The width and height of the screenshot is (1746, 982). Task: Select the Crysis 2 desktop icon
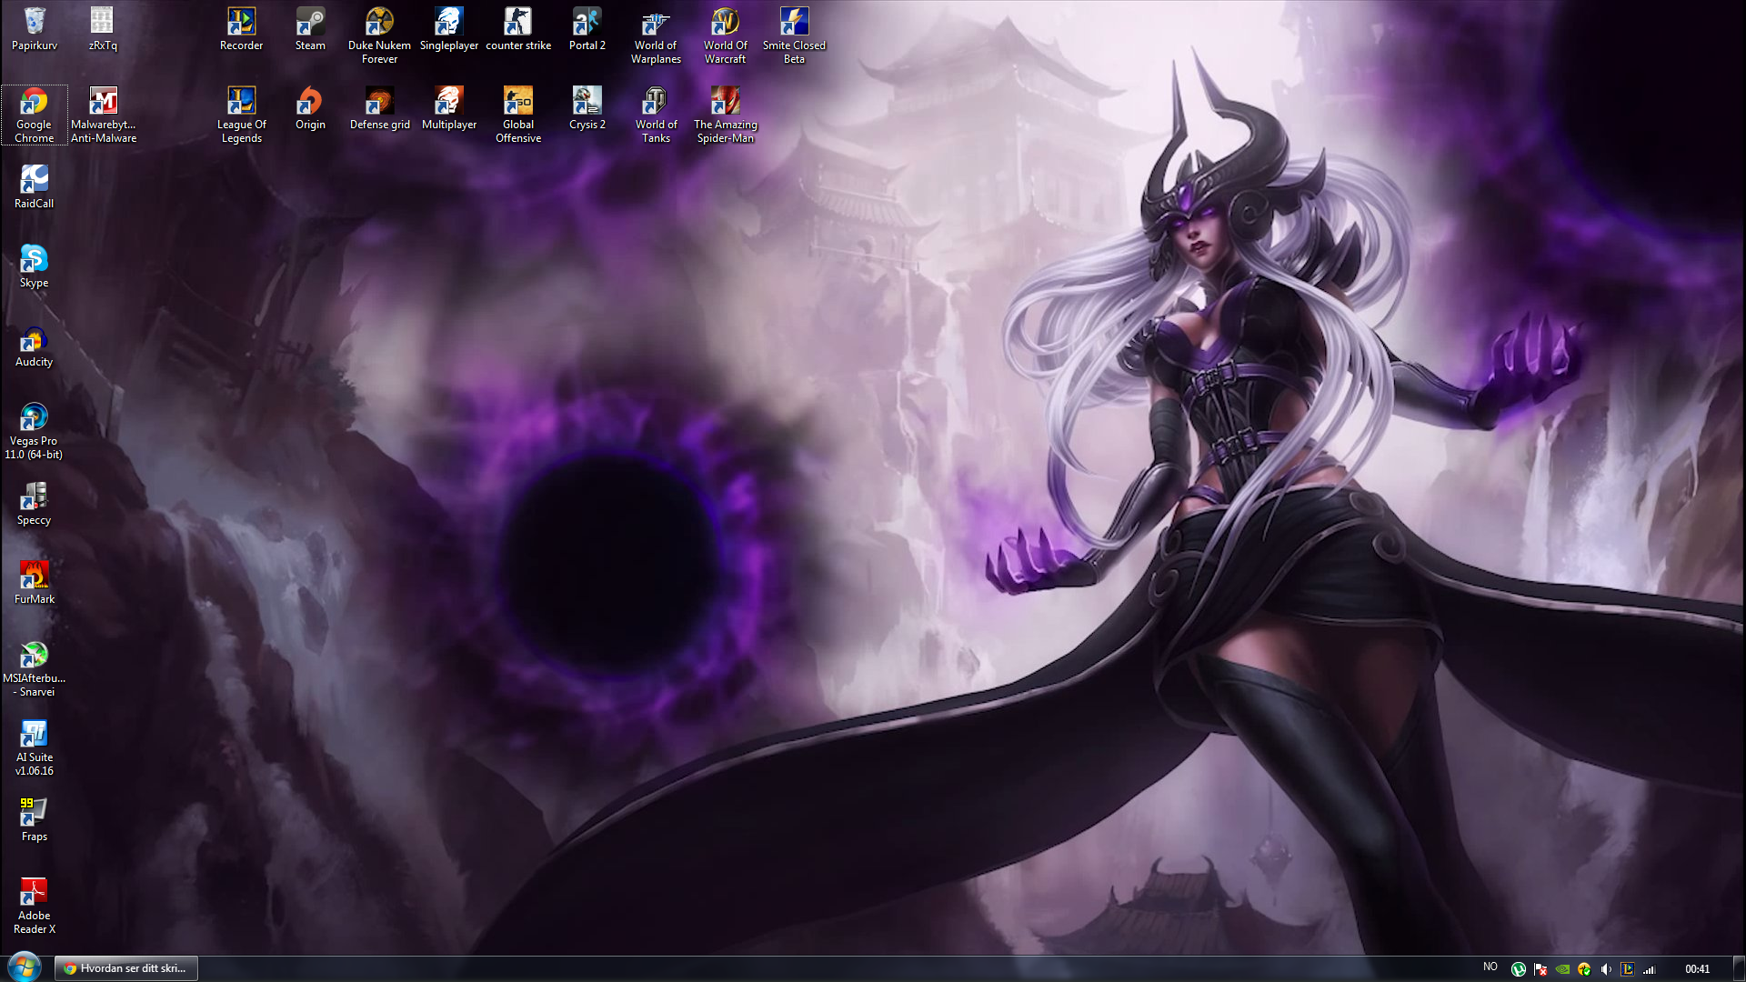(x=587, y=108)
